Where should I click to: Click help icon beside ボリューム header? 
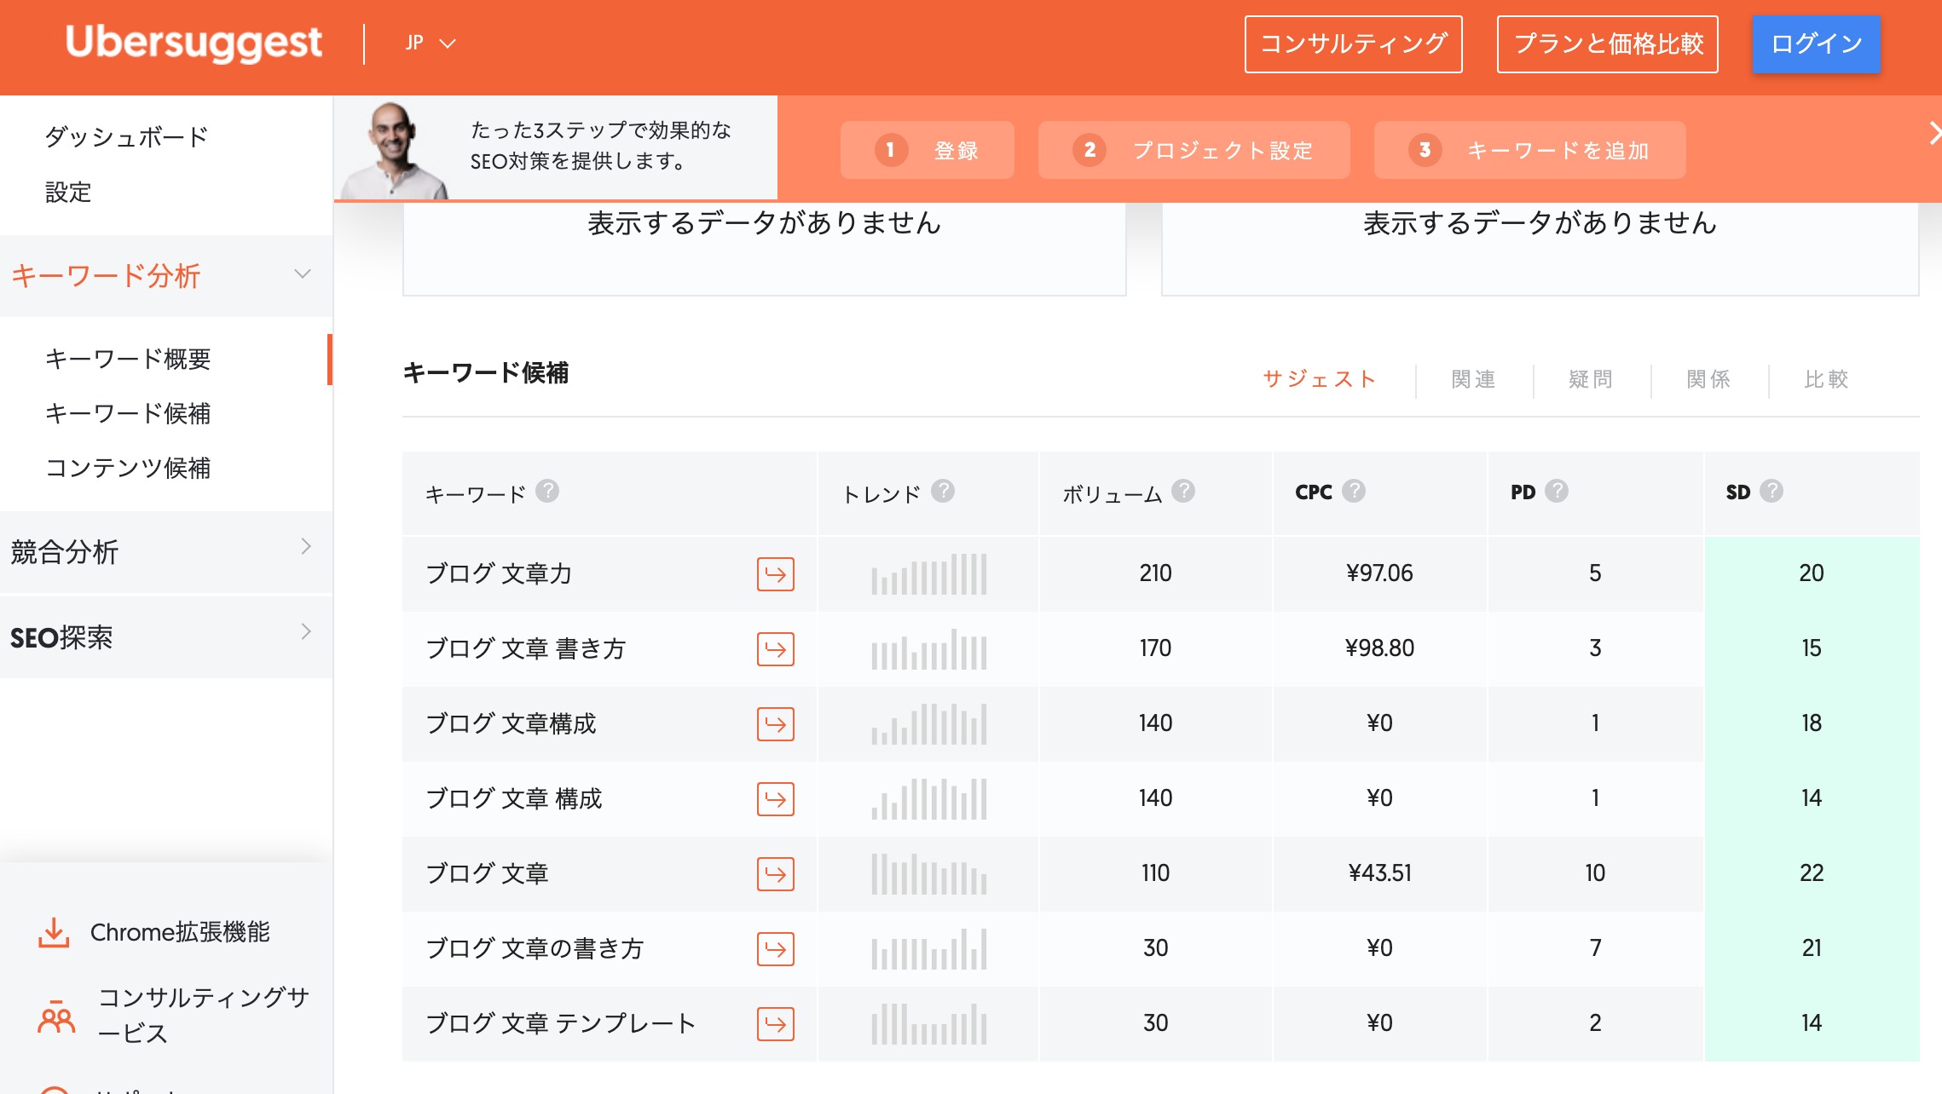coord(1183,492)
